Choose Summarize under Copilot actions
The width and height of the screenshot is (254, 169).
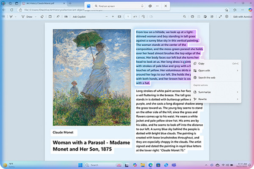click(x=216, y=92)
